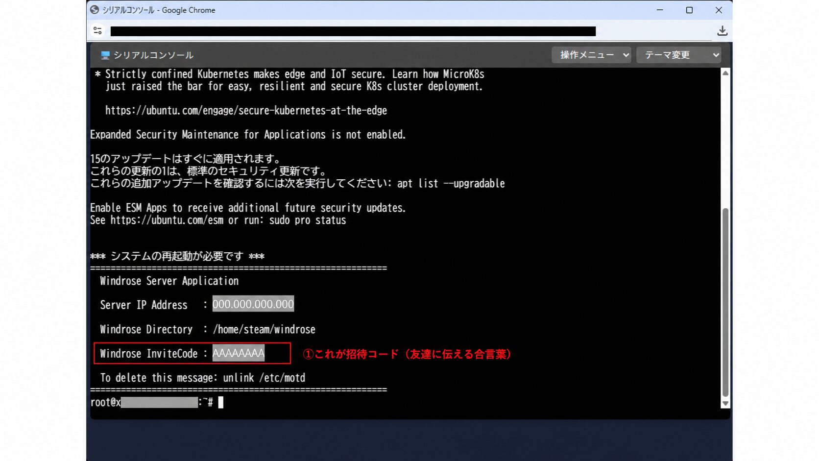Click the 'Windrose Server Application' heading
Screen dimensions: 819x461
tap(169, 281)
